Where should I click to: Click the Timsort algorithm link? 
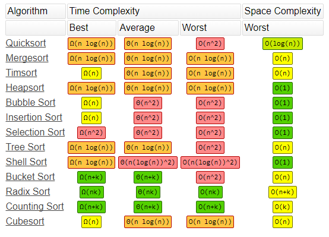point(21,73)
